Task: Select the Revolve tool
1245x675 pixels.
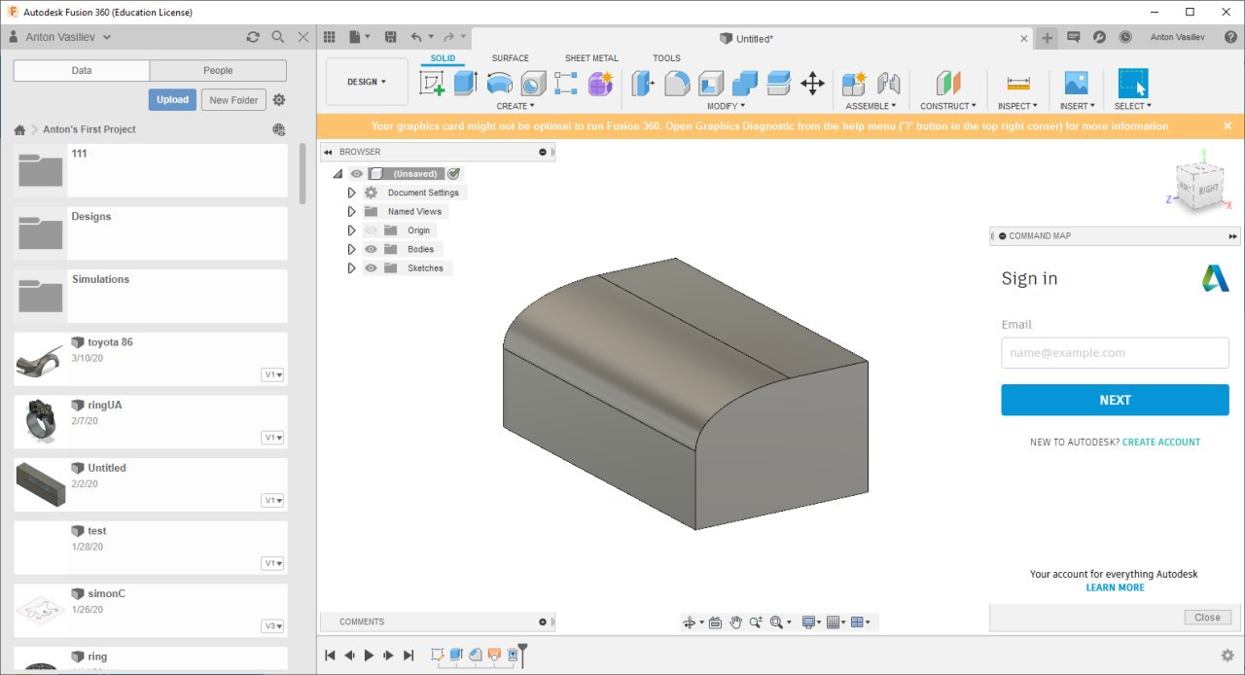Action: pos(499,84)
